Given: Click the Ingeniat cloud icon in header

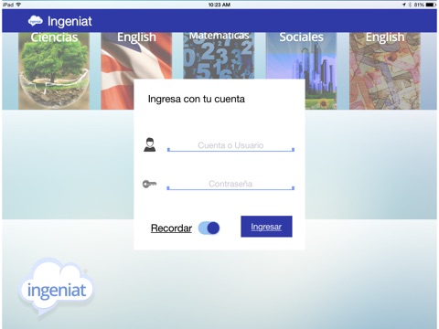Looking at the screenshot, I should pyautogui.click(x=36, y=21).
